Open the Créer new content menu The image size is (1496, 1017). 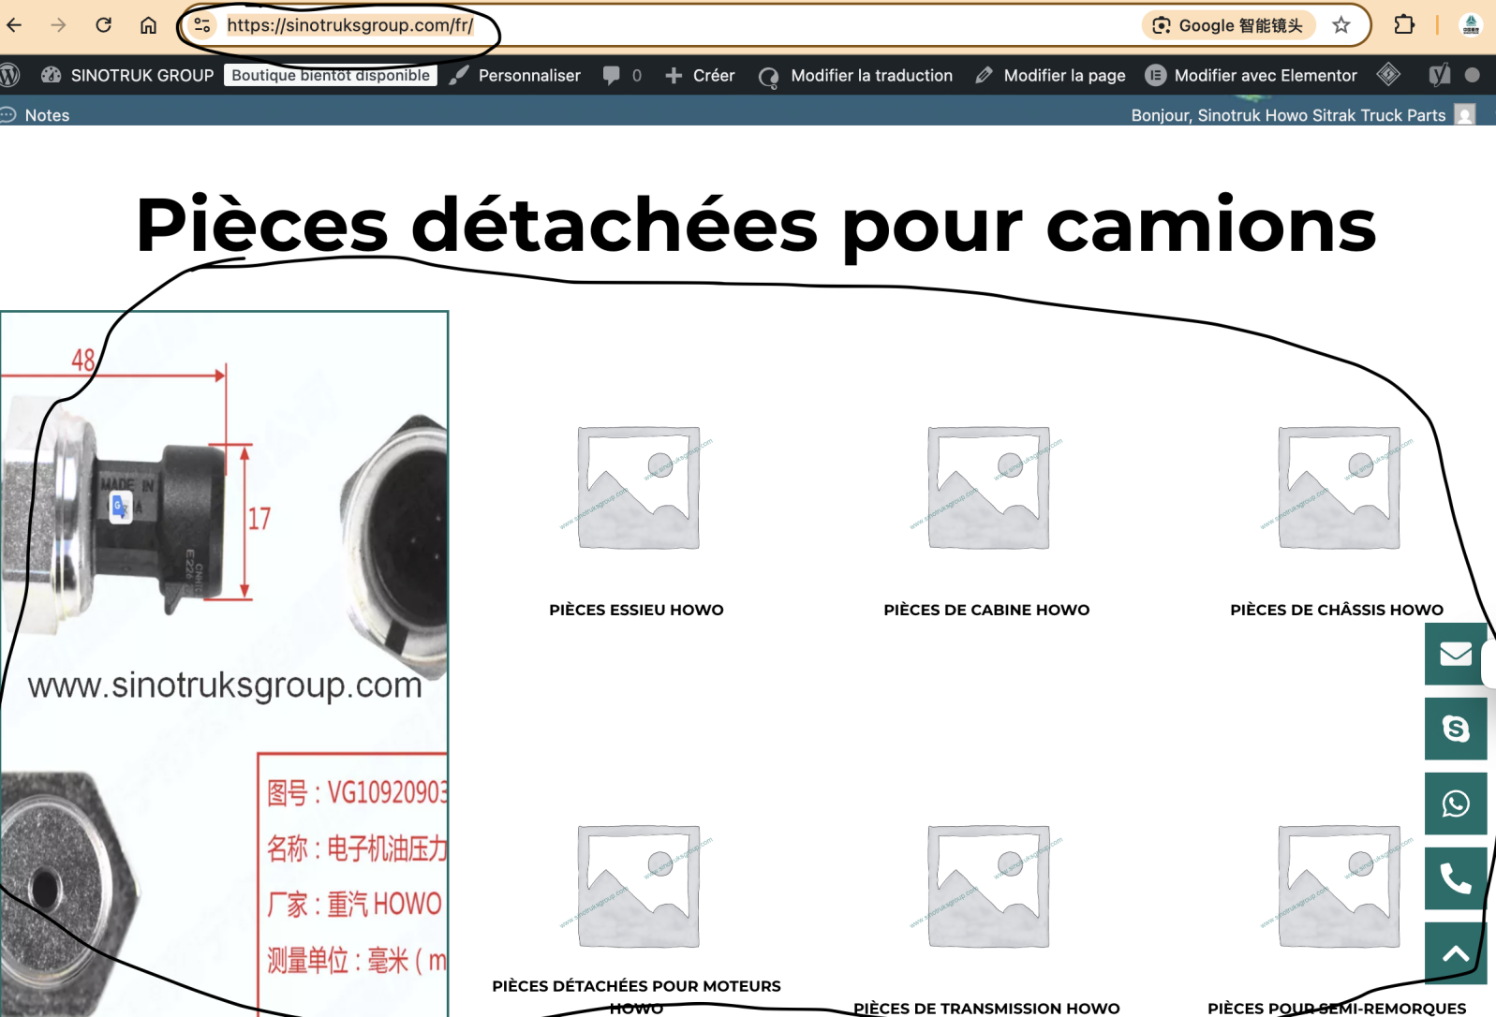[700, 75]
